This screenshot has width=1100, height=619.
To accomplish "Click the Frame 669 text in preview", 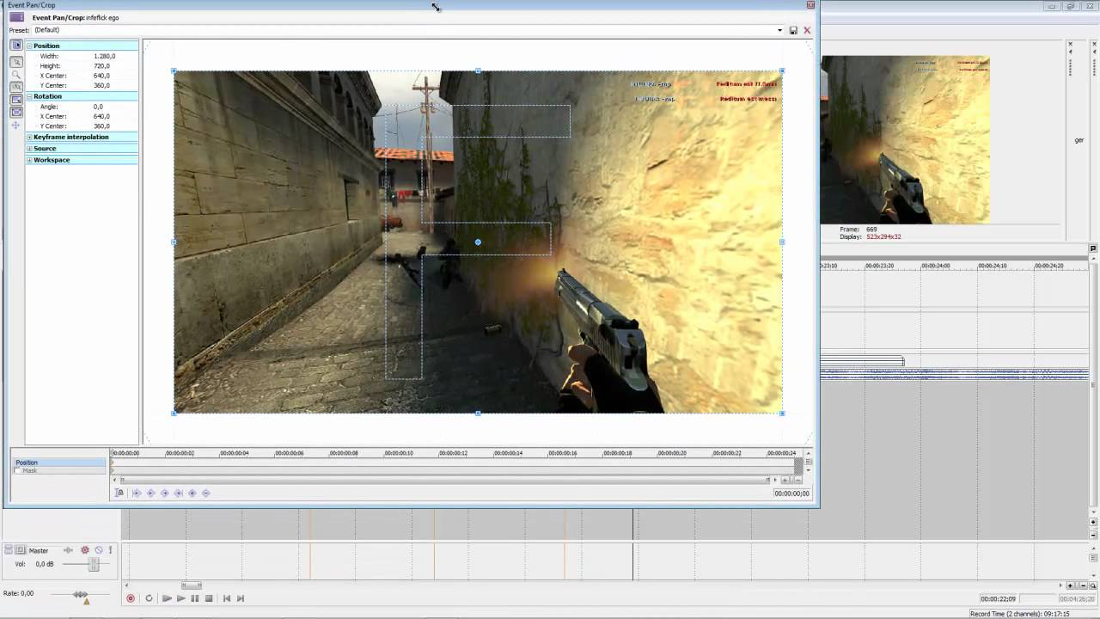I will (x=859, y=230).
